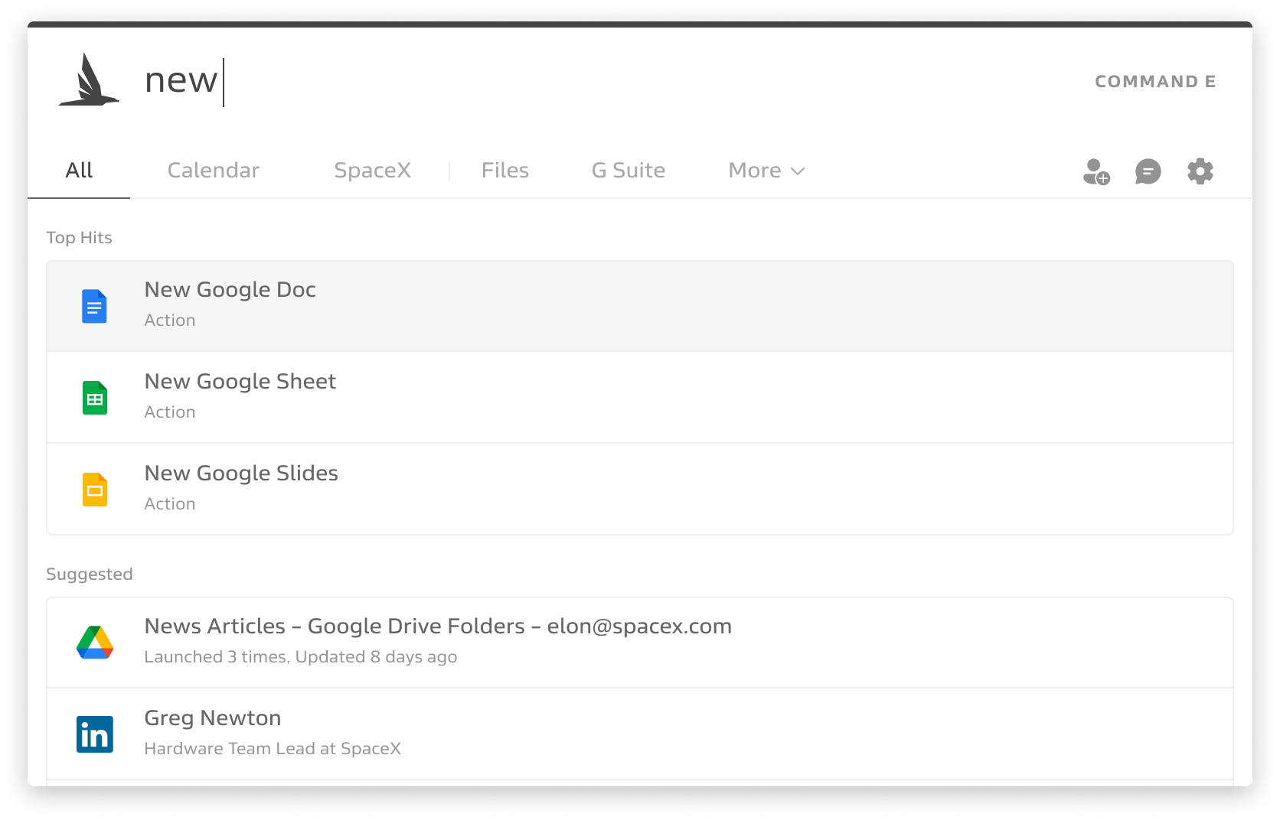Select 'New Google Doc' action
Image resolution: width=1280 pixels, height=820 pixels.
[x=640, y=306]
